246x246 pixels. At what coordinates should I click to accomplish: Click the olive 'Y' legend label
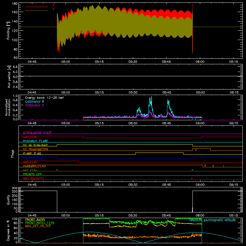click(x=53, y=10)
